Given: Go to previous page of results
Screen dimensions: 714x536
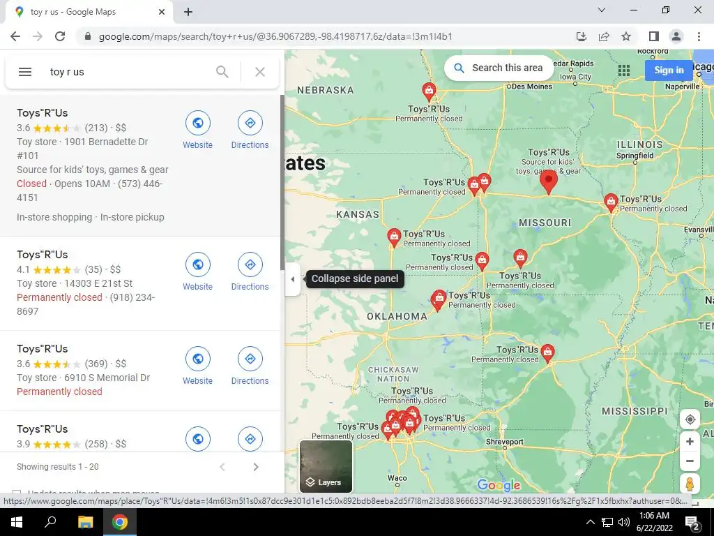Looking at the screenshot, I should 222,467.
